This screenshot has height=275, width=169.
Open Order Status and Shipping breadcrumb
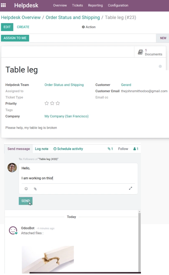pyautogui.click(x=73, y=18)
